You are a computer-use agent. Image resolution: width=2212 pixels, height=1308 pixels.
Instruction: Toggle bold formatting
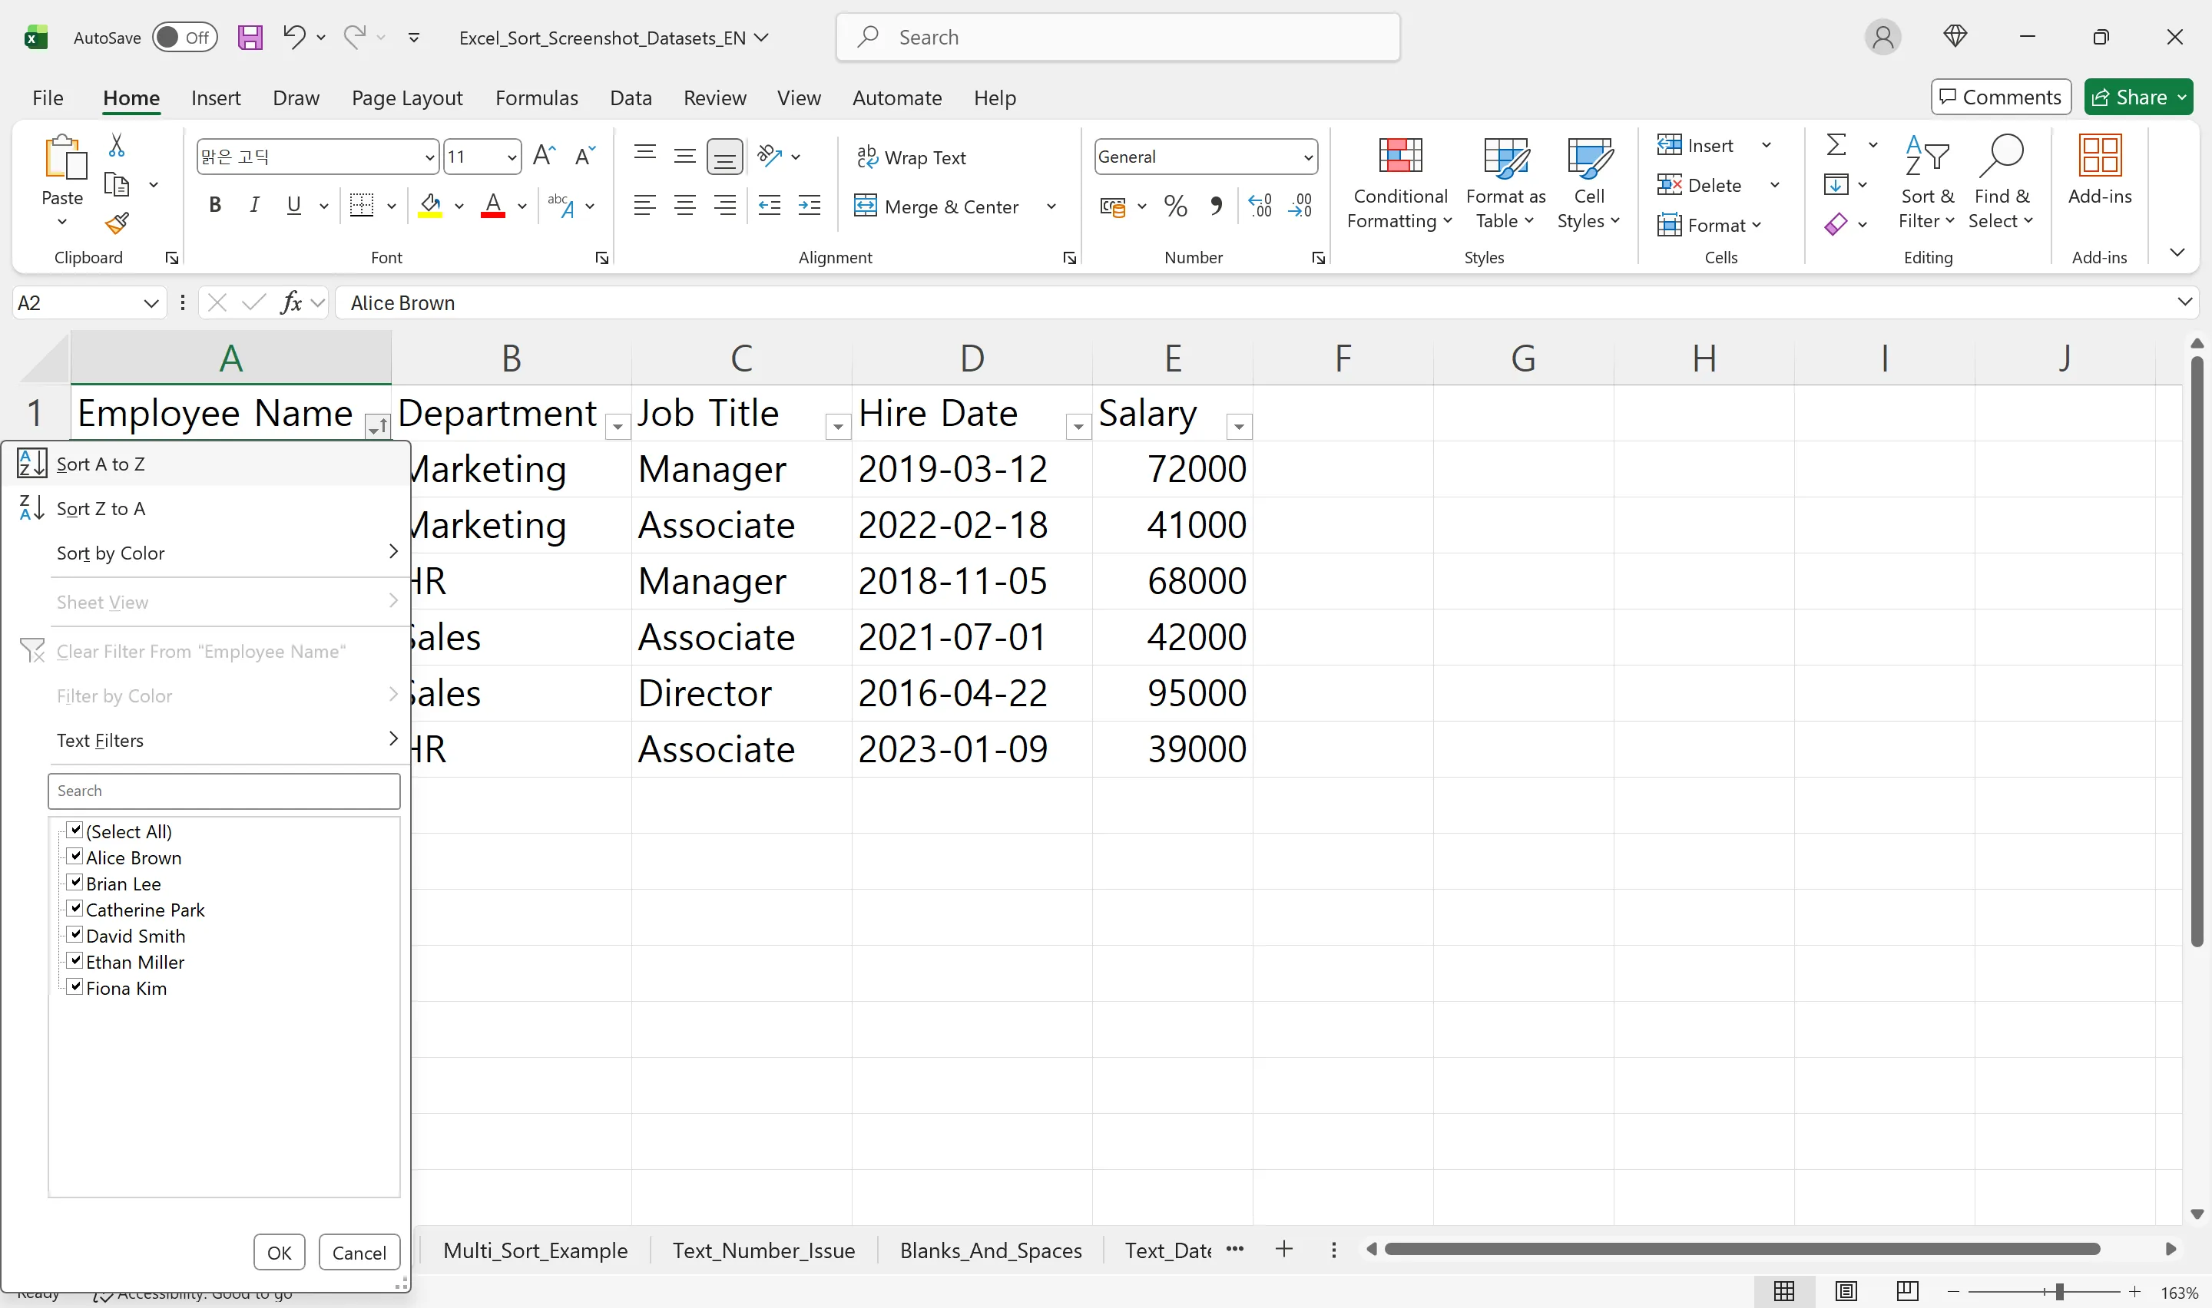click(214, 204)
